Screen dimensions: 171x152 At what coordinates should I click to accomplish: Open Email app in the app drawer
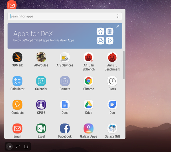click(x=17, y=128)
